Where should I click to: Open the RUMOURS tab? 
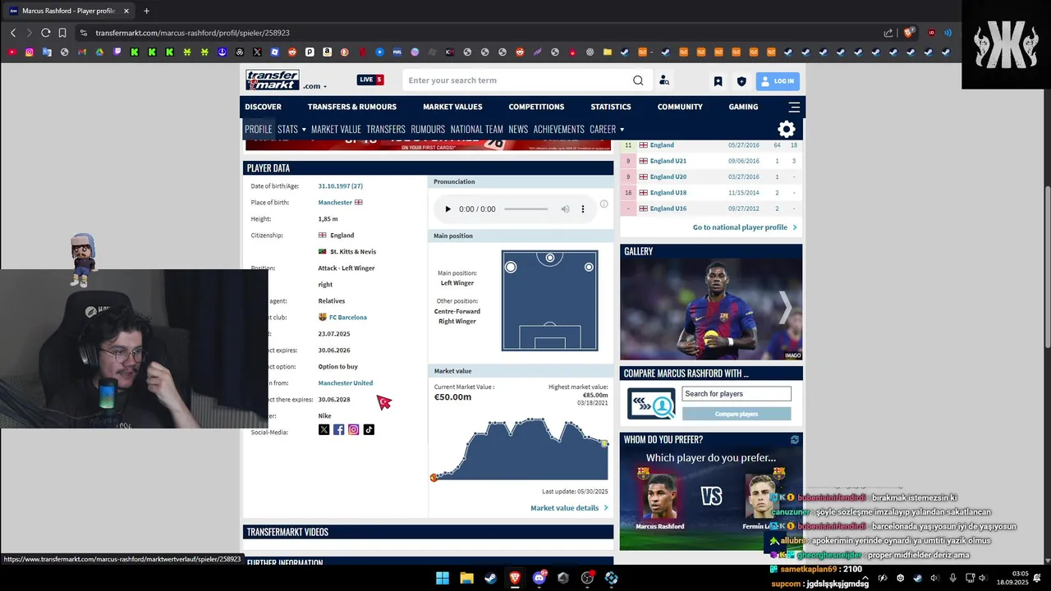tap(428, 129)
